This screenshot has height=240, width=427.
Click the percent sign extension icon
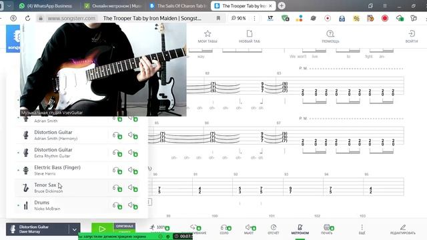[x=356, y=18]
